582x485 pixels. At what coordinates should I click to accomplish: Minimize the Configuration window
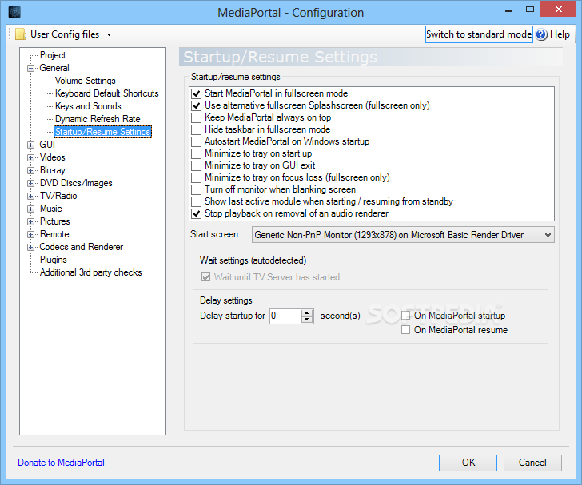coord(508,10)
